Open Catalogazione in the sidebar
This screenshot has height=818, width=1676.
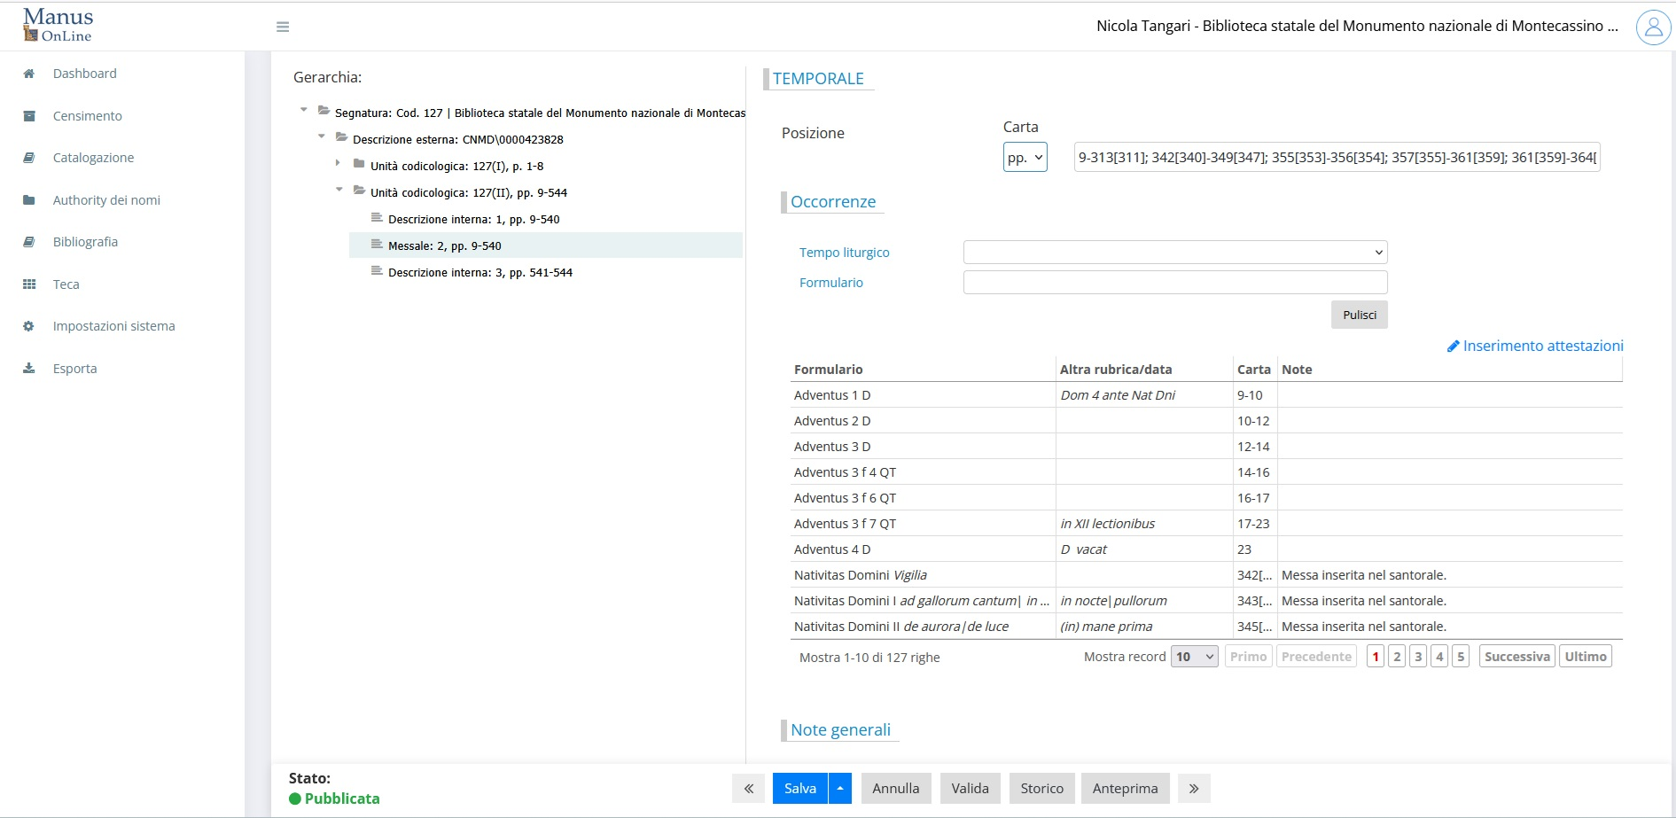coord(93,158)
